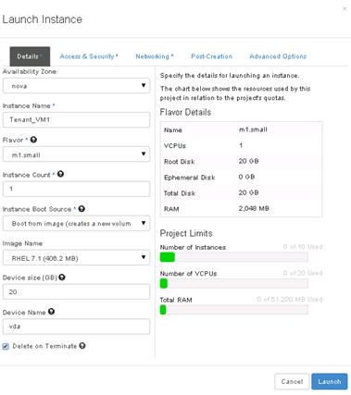
Task: Click the Delete on Terminate help icon
Action: click(x=82, y=346)
